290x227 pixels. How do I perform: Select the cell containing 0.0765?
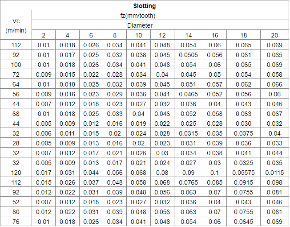pos(189,182)
